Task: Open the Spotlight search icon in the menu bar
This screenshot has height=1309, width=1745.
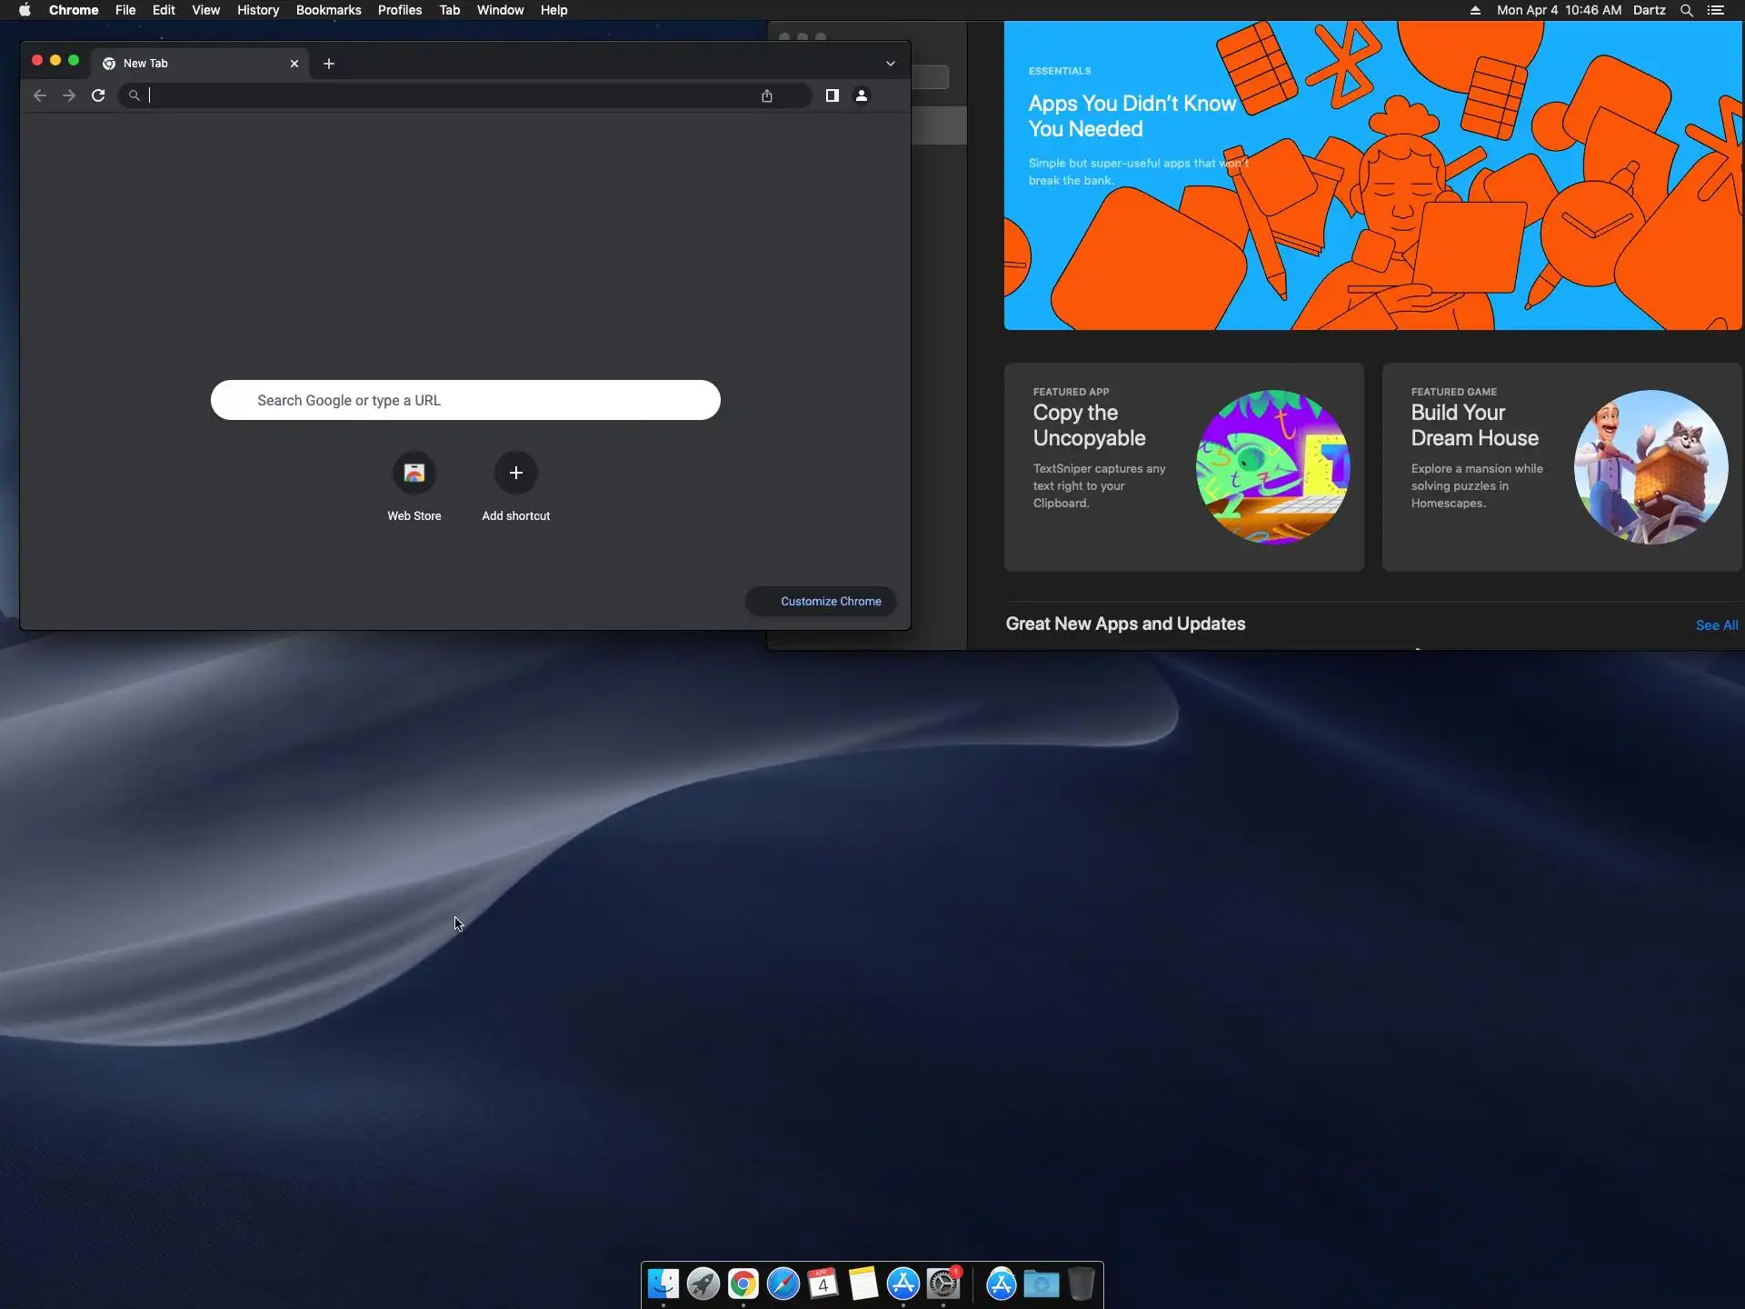Action: (1687, 10)
